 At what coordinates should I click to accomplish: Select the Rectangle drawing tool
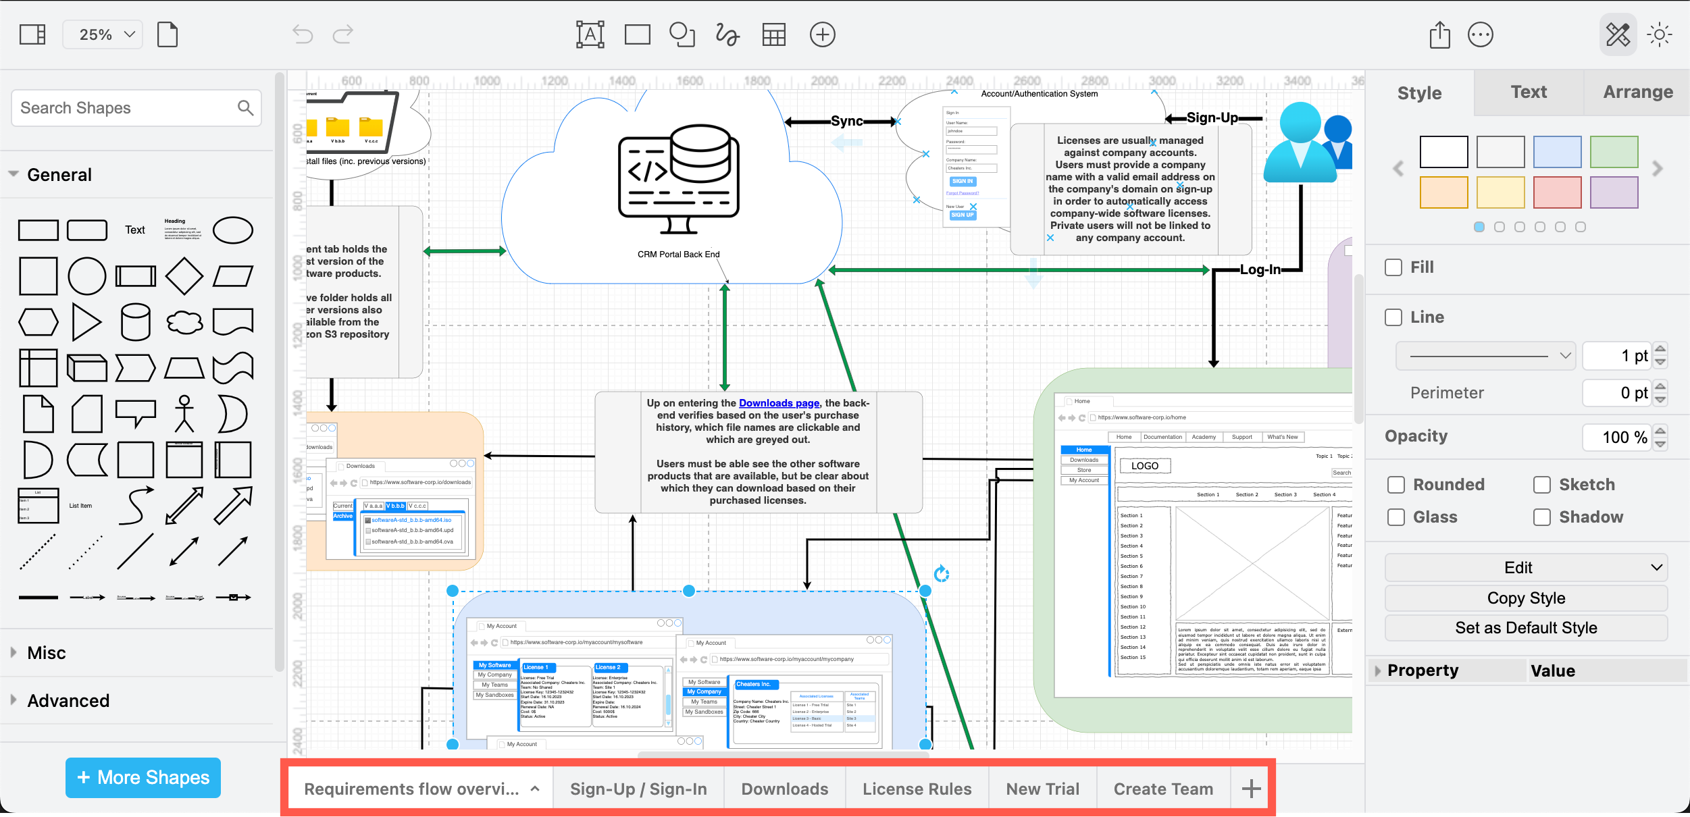coord(637,34)
